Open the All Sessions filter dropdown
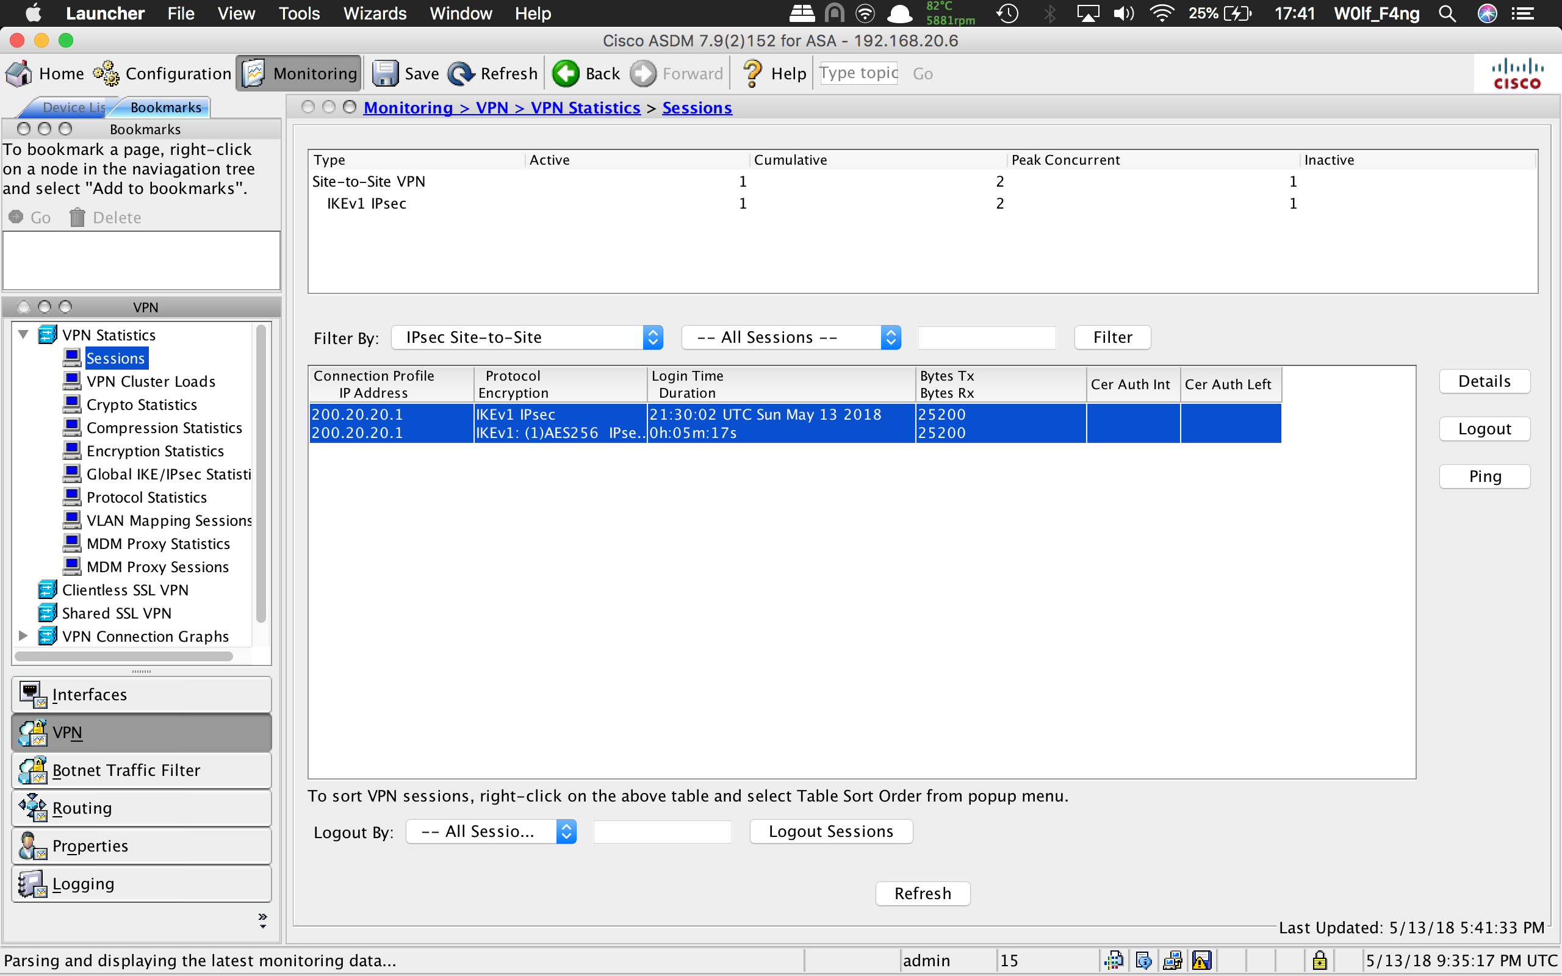1562x976 pixels. pyautogui.click(x=791, y=337)
